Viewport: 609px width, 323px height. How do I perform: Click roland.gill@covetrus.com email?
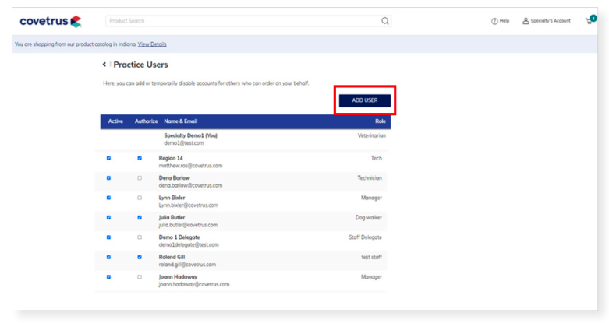point(187,265)
